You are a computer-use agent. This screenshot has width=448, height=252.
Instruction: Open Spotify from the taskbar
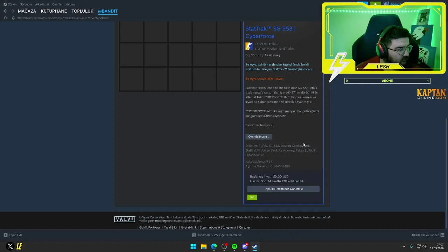click(x=234, y=246)
